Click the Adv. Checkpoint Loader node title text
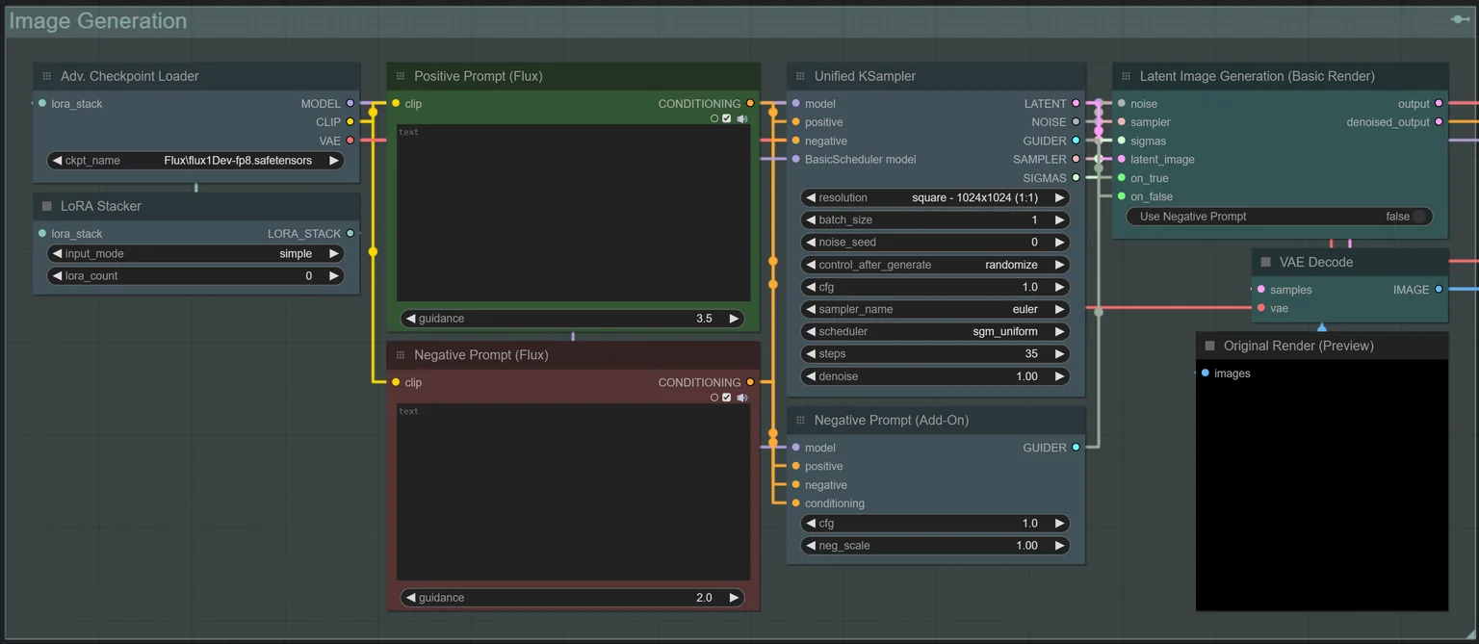1479x644 pixels. (x=130, y=76)
